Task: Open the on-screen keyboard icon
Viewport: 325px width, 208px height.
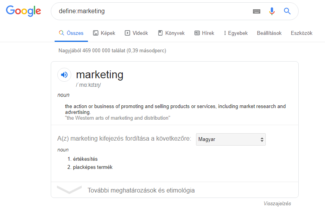Action: [256, 11]
